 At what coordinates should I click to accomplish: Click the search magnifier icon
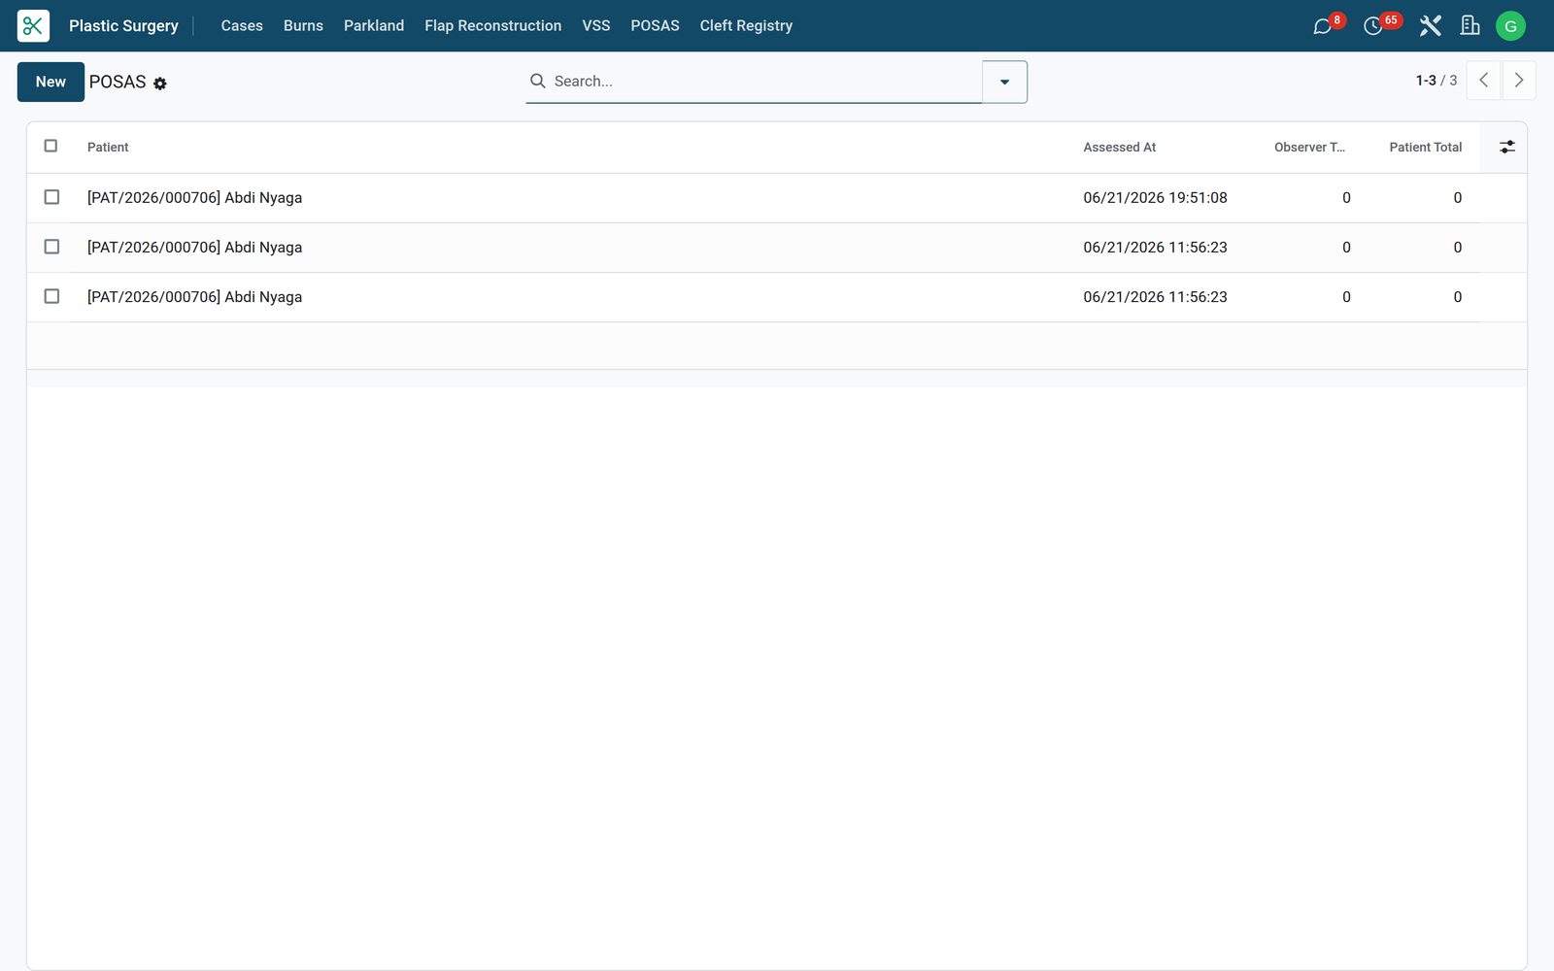[537, 81]
